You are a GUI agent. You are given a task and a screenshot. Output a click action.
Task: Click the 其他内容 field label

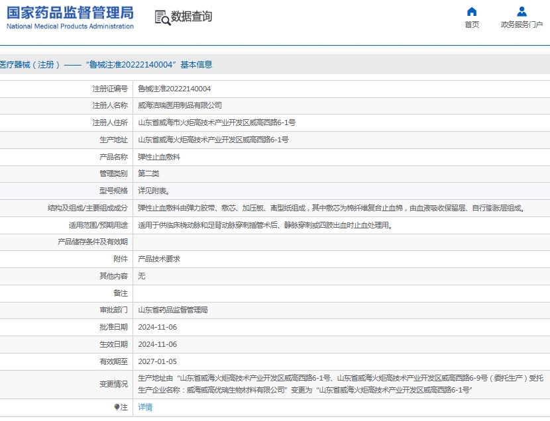coord(114,276)
